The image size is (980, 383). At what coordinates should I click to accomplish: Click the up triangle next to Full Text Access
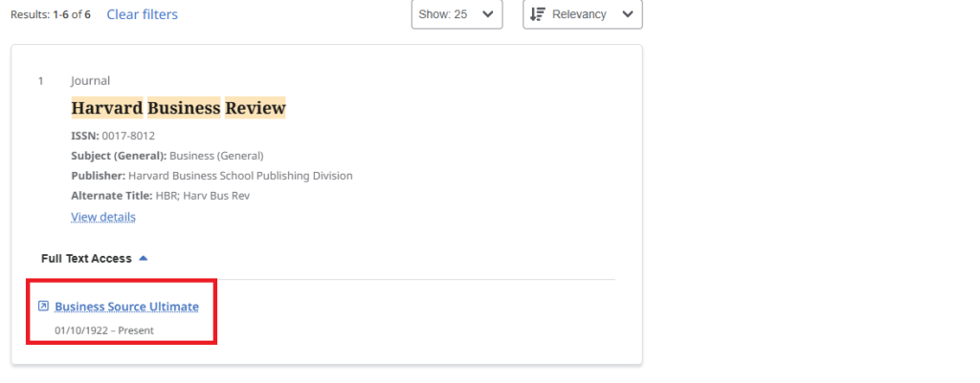144,258
